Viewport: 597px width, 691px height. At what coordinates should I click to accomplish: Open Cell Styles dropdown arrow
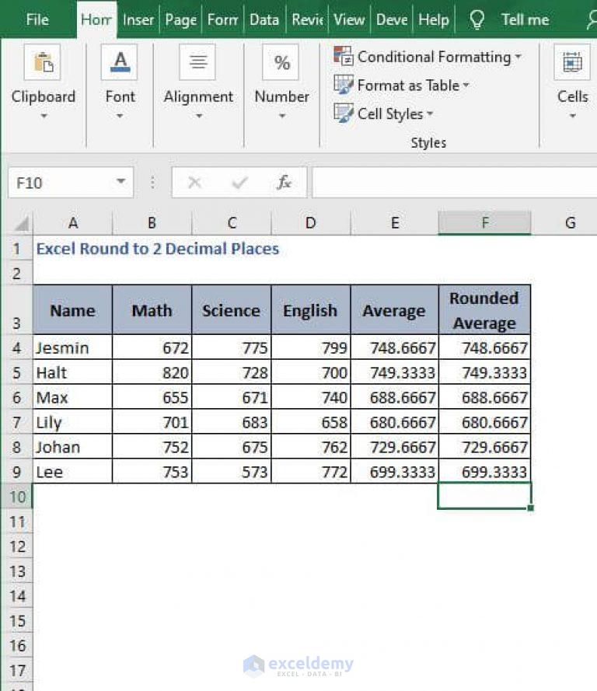(430, 113)
